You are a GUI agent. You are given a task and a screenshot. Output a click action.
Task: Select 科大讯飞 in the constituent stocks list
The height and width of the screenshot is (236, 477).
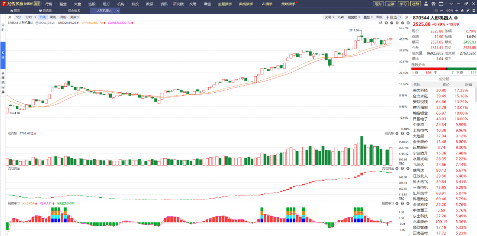(420, 182)
